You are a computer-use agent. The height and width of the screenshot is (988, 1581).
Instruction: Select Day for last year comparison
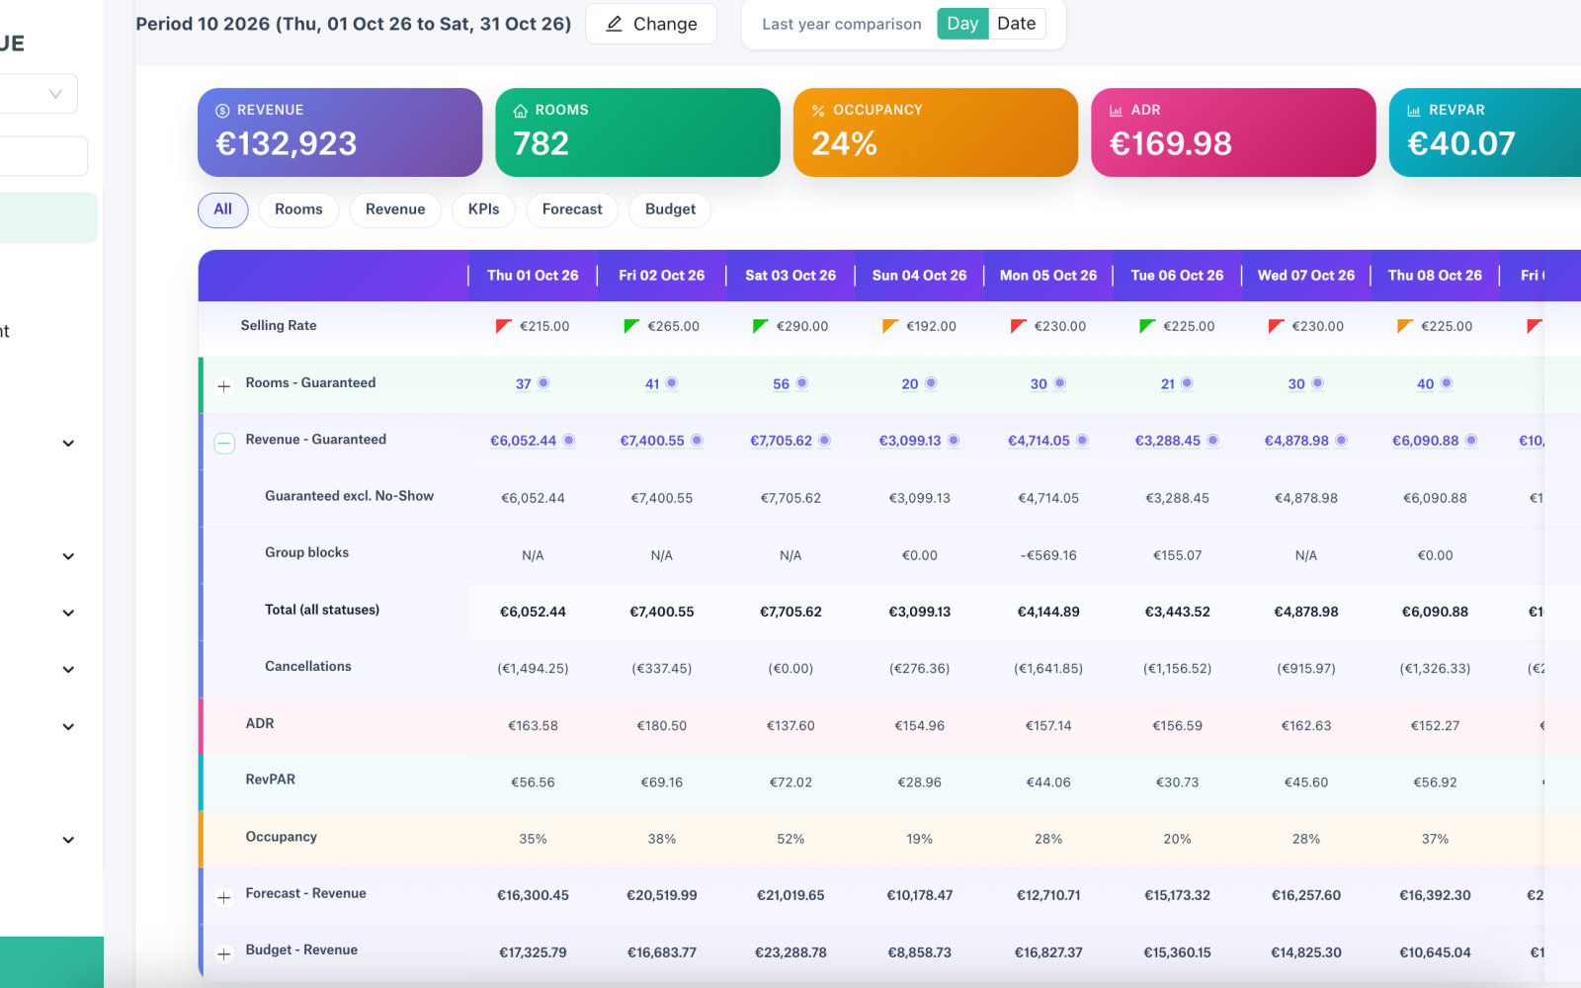[962, 24]
